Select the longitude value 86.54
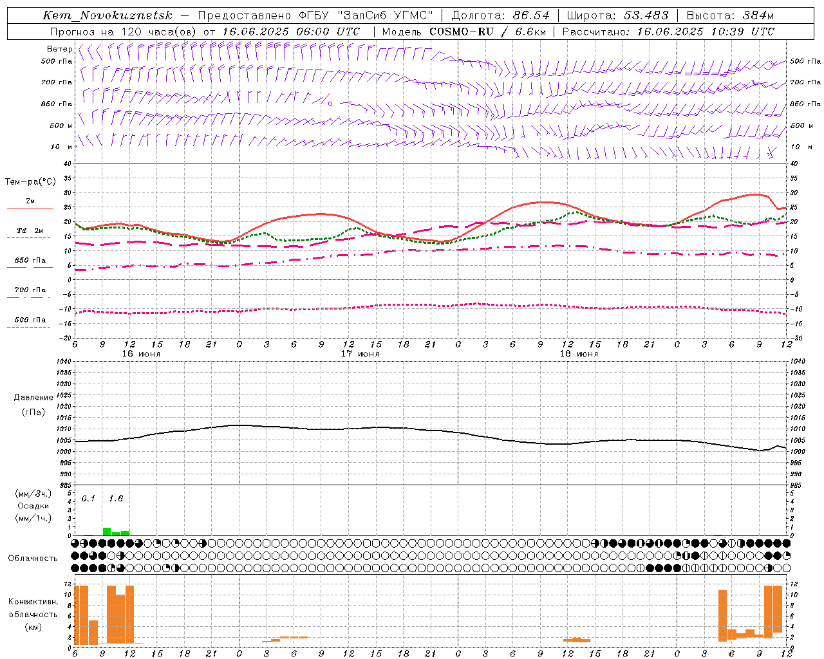The height and width of the screenshot is (659, 824). pyautogui.click(x=532, y=15)
